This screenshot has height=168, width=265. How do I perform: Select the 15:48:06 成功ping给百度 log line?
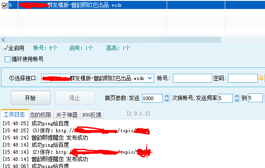pos(36,166)
